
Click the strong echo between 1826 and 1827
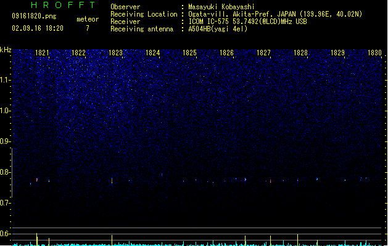pos(246,180)
